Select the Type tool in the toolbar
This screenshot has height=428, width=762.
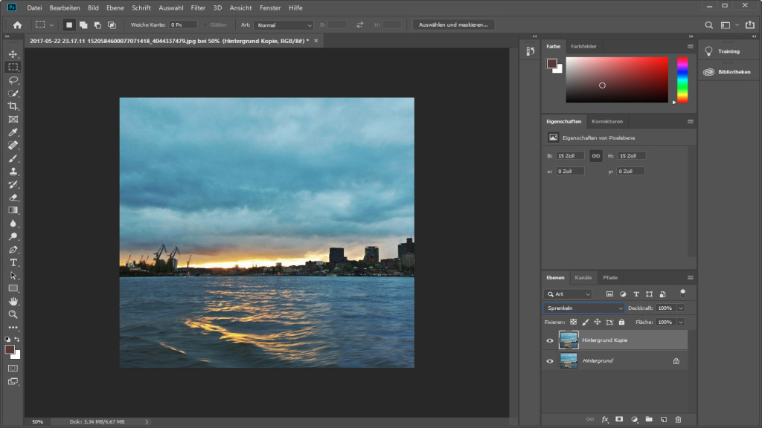point(13,262)
